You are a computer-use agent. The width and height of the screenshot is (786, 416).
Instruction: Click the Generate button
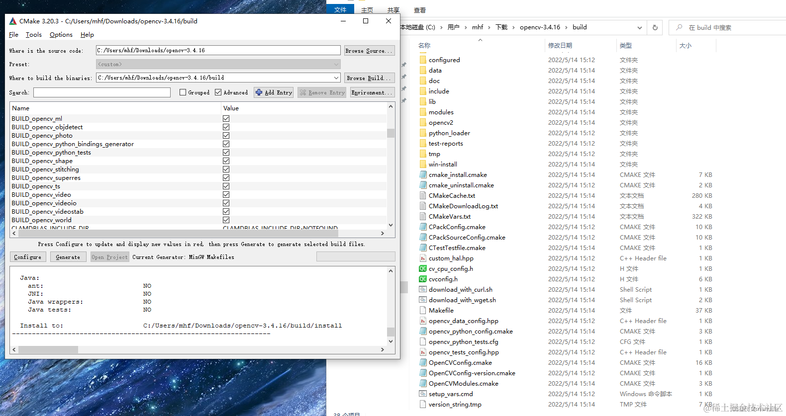coord(68,257)
